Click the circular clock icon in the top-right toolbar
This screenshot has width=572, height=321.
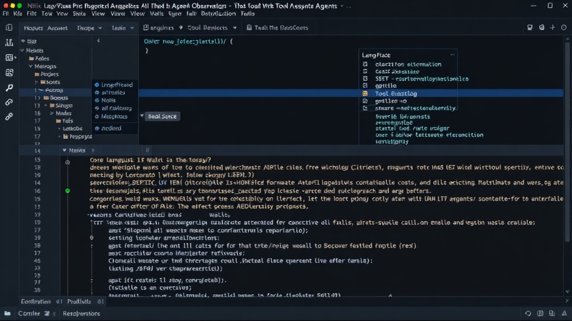pyautogui.click(x=564, y=28)
